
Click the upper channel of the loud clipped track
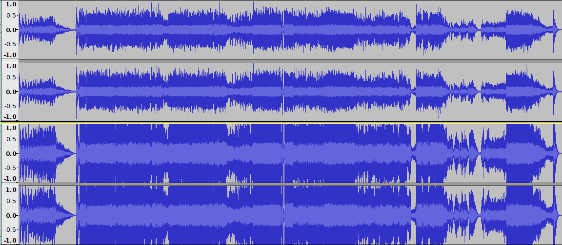pyautogui.click(x=290, y=153)
